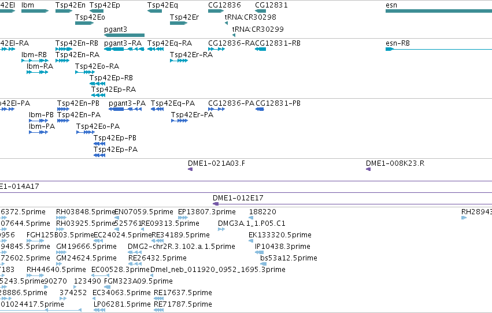Viewport: 492px width, 313px height.
Task: Click the DME1-021A03.F clone label
Action: pyautogui.click(x=216, y=163)
